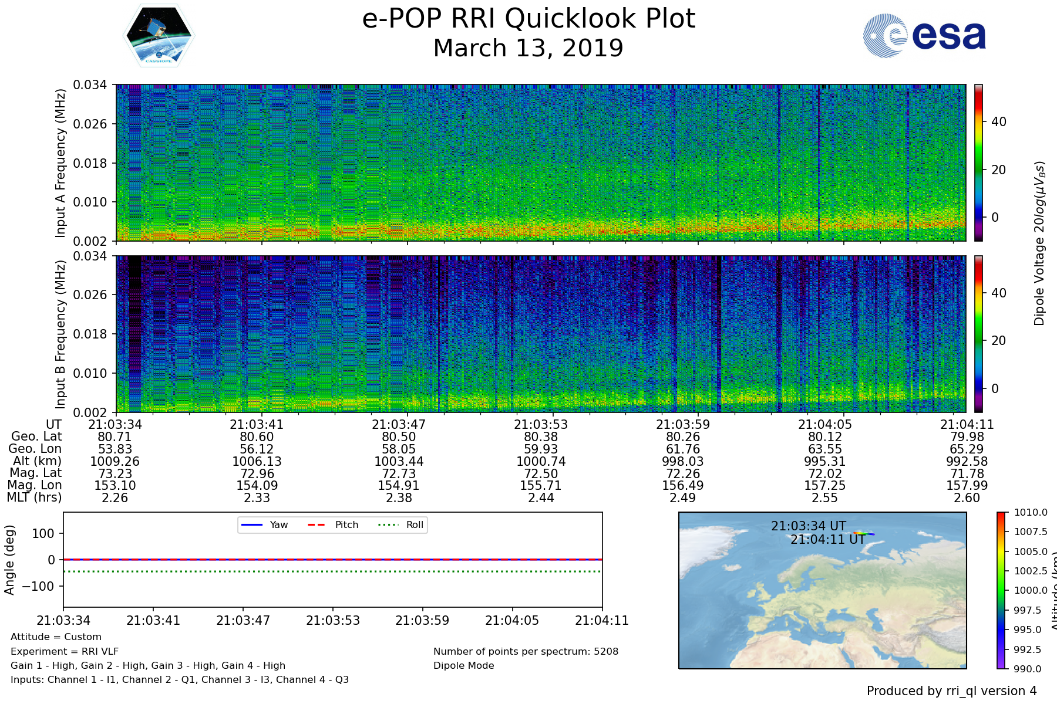Click the e-POP RRI Quicklook Plot title

pos(528,19)
